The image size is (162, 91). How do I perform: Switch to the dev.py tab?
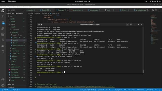[x=124, y=10]
